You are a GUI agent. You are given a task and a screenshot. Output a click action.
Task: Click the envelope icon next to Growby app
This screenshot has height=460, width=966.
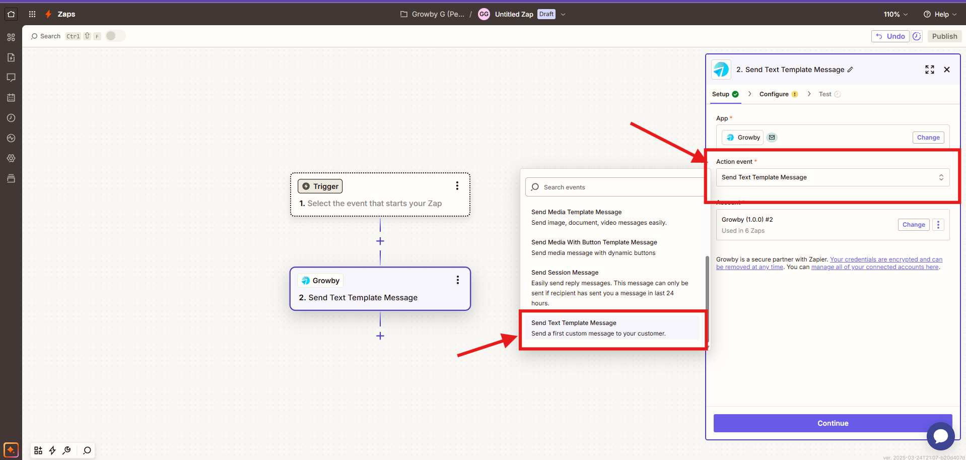(772, 138)
